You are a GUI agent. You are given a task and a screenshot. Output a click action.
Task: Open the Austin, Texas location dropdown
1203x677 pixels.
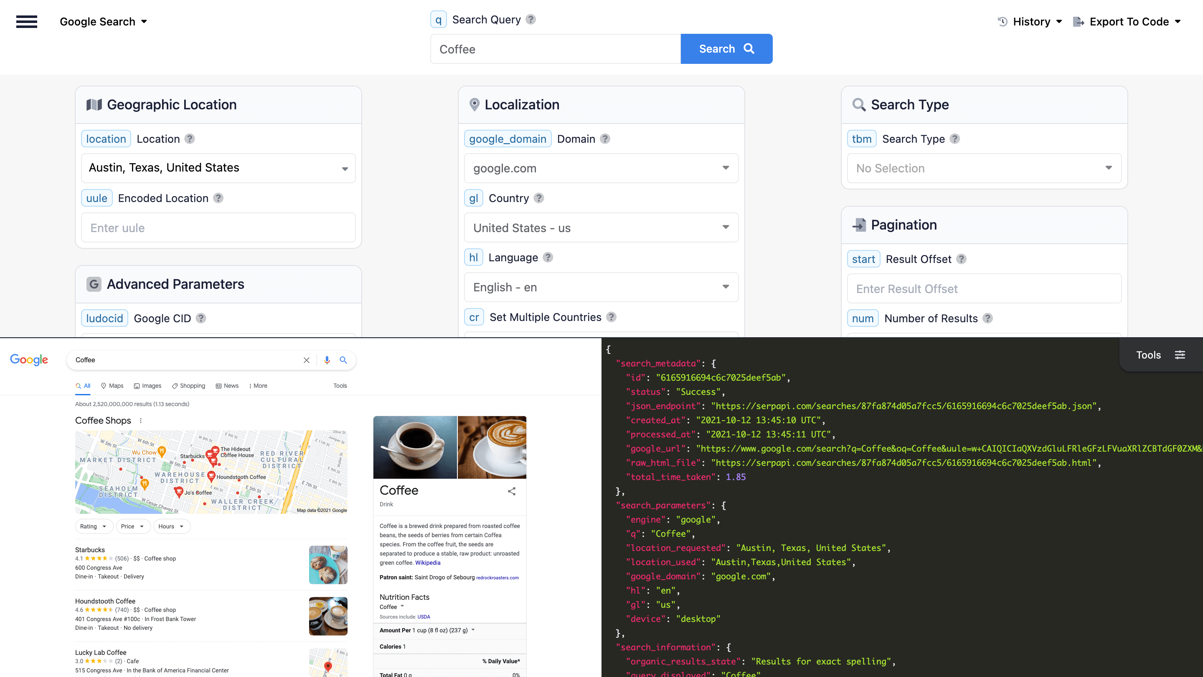coord(345,168)
